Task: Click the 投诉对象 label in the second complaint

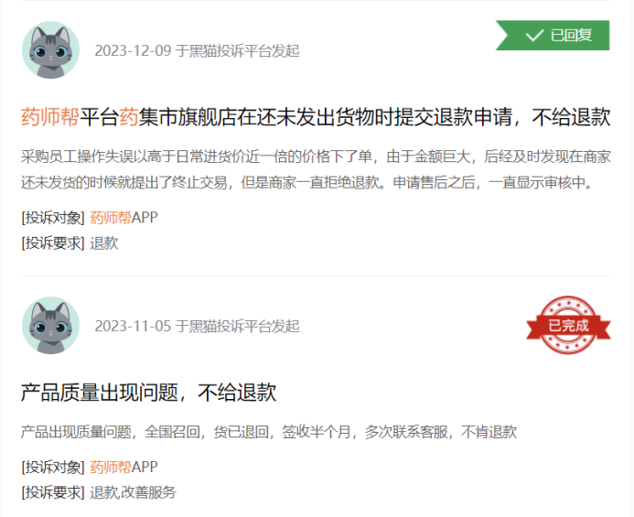Action: tap(53, 468)
